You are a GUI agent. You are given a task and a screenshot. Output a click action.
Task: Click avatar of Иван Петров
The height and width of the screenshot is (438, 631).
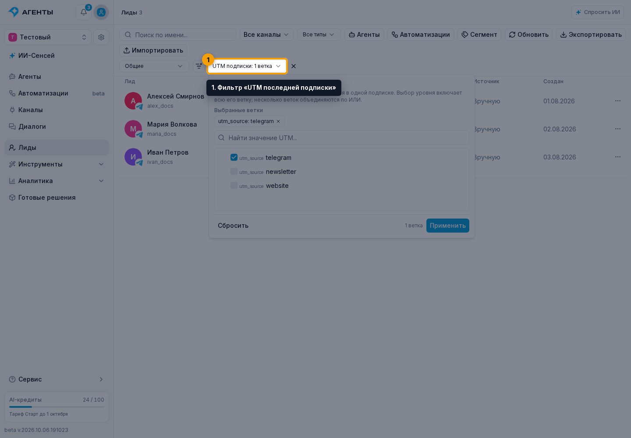click(x=133, y=157)
